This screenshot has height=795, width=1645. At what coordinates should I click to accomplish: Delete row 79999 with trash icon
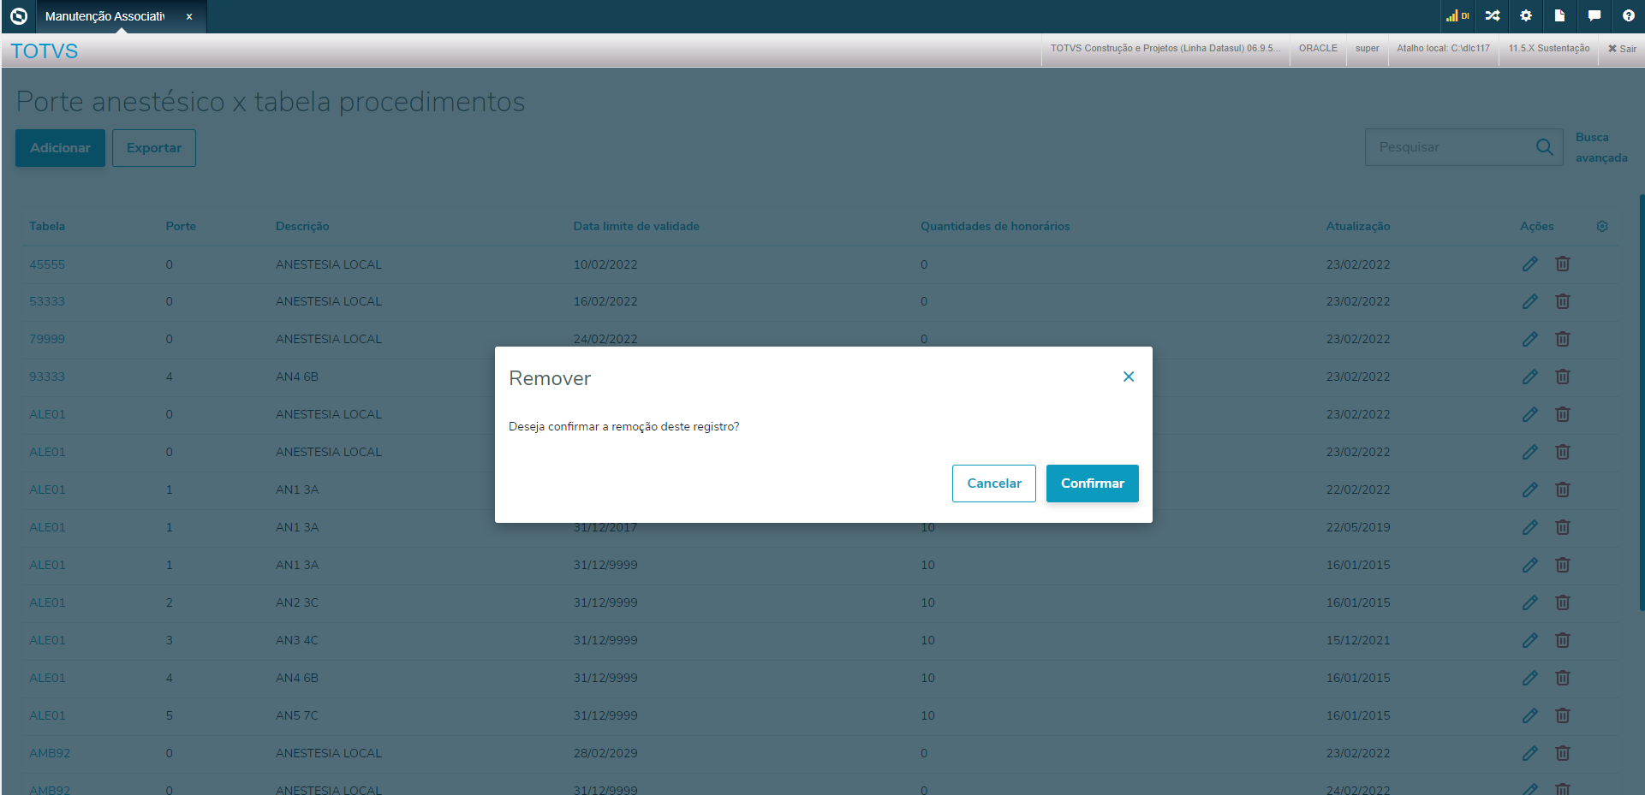pos(1563,339)
